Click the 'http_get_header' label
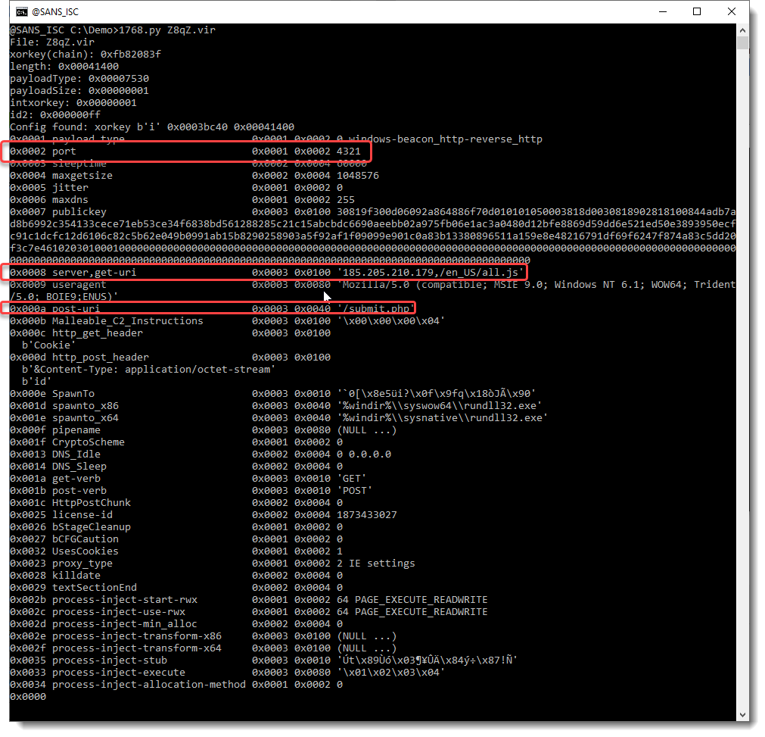Image resolution: width=765 pixels, height=737 pixels. coord(98,333)
